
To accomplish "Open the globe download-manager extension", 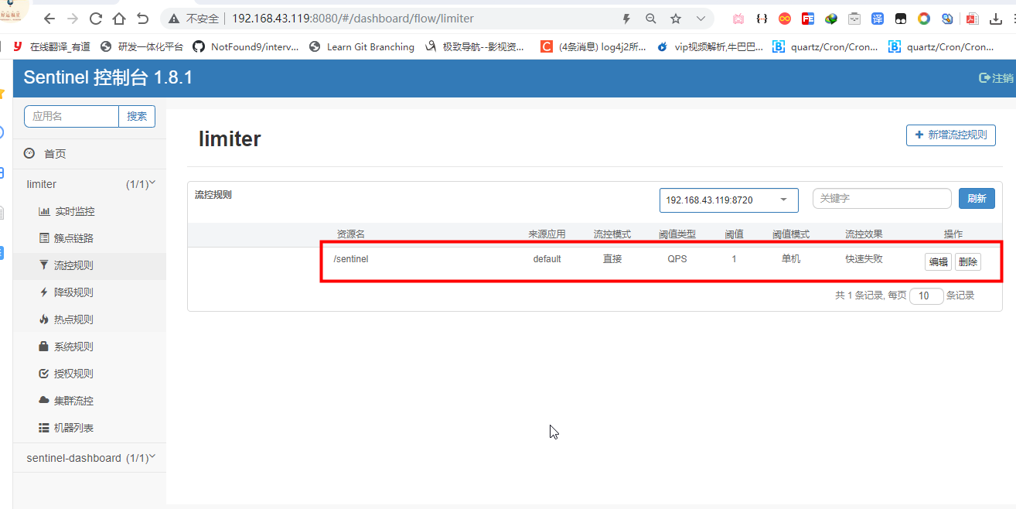I will (831, 19).
